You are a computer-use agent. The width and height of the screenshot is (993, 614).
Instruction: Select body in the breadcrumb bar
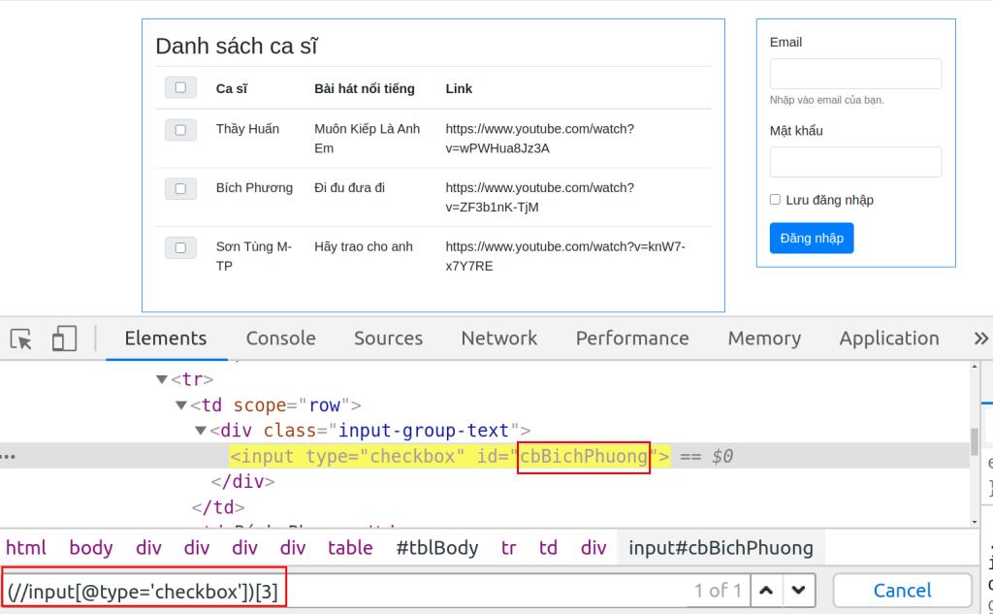[91, 547]
